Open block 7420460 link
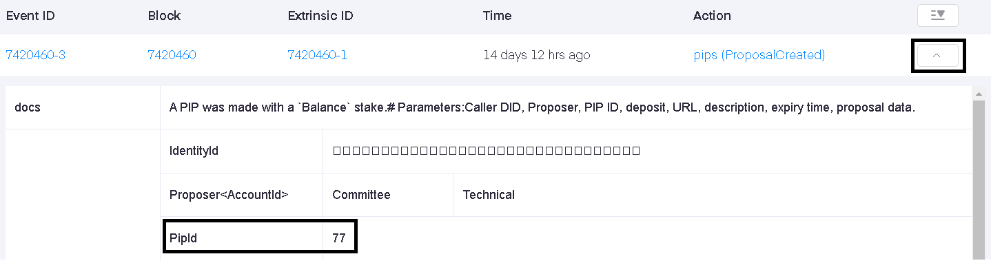This screenshot has height=263, width=991. coord(172,55)
